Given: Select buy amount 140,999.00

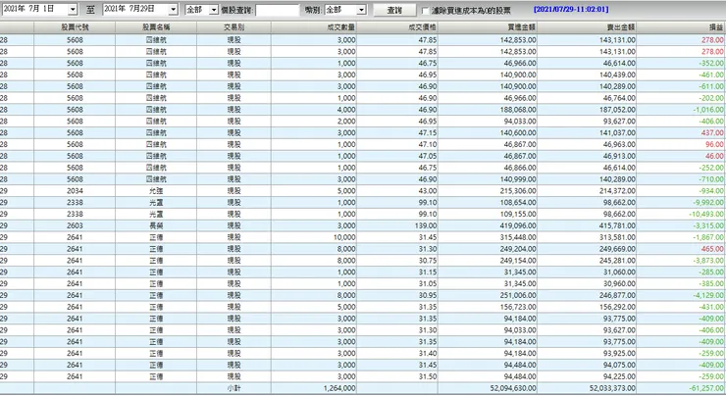Looking at the screenshot, I should point(518,179).
